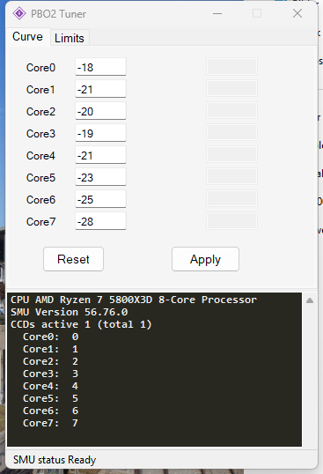The width and height of the screenshot is (323, 474).
Task: Select the Curve tab
Action: (27, 37)
